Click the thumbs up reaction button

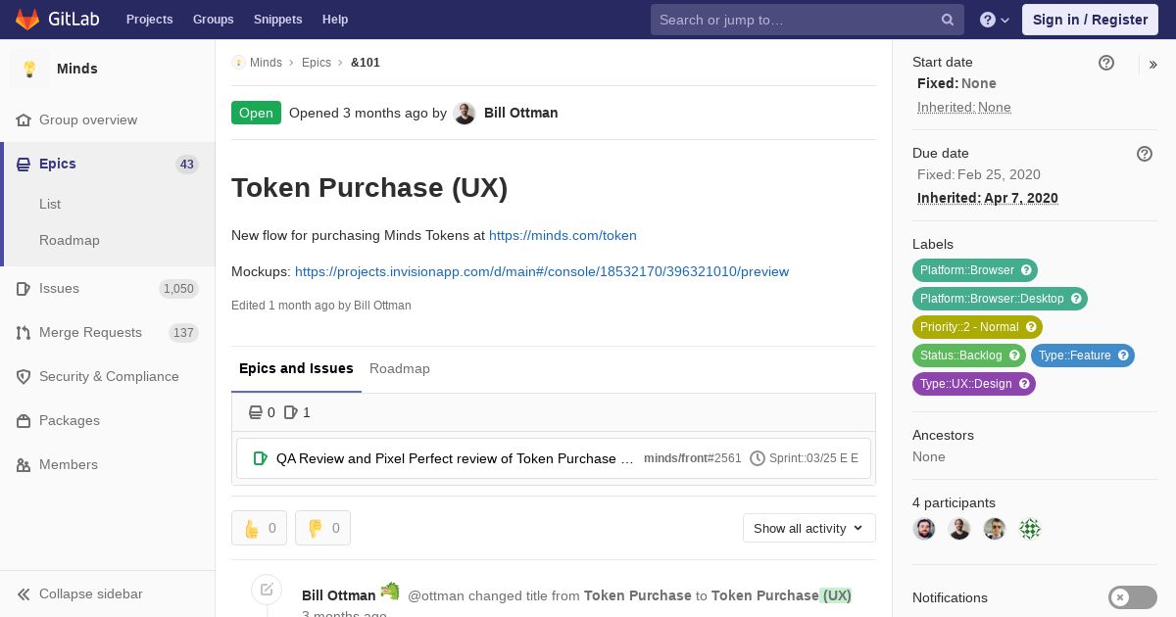259,528
